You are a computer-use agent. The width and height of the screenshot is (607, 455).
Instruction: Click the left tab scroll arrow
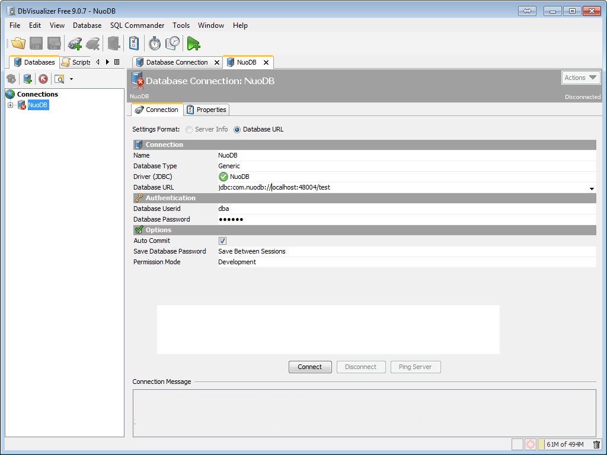(x=98, y=62)
